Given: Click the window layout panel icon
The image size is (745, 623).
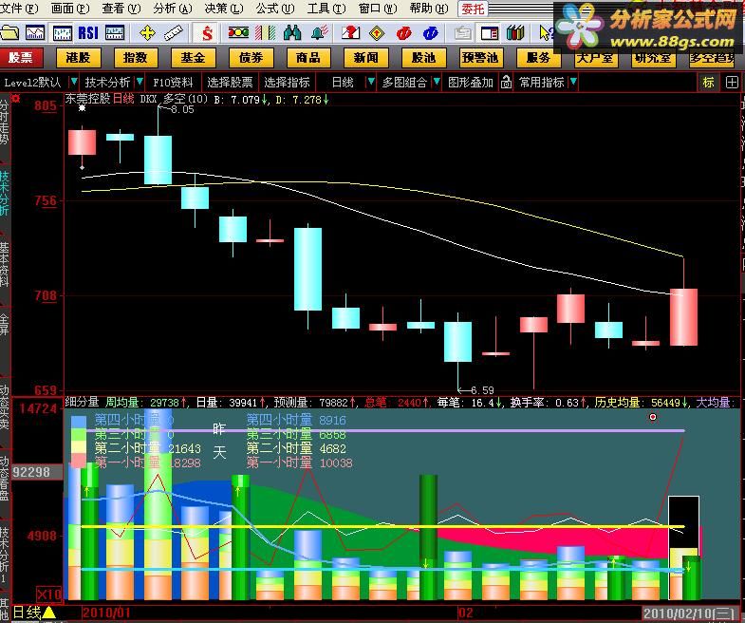Looking at the screenshot, I should pos(490,33).
